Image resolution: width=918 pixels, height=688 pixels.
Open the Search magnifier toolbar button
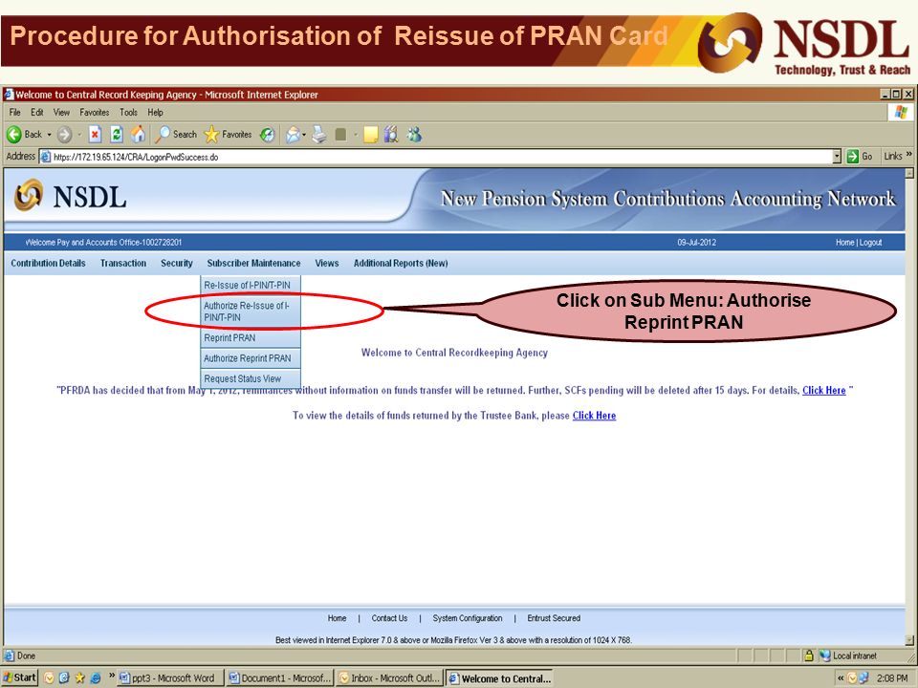pyautogui.click(x=176, y=135)
